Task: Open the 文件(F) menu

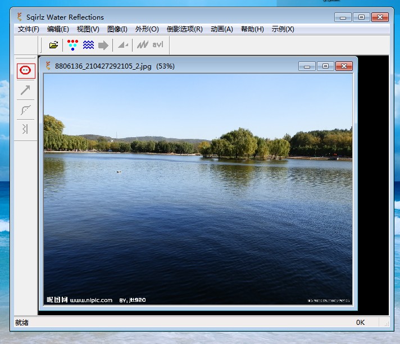Action: point(28,29)
